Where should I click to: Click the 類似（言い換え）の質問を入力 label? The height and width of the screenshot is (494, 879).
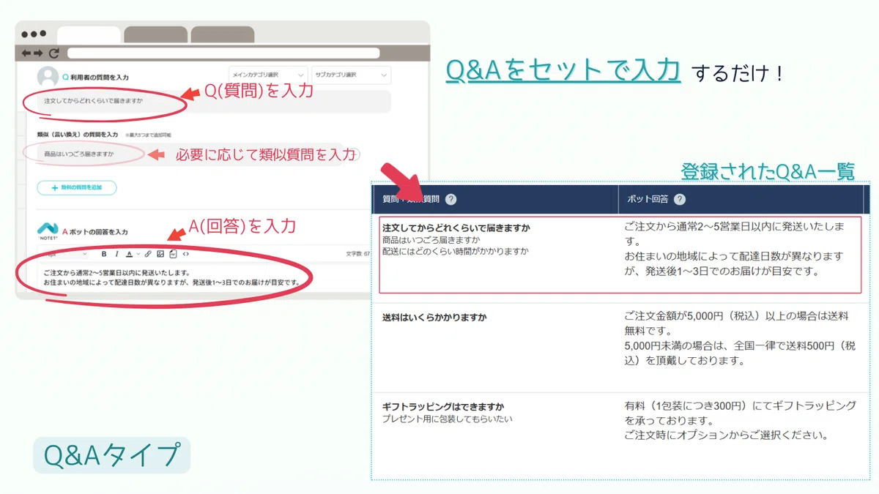click(78, 135)
